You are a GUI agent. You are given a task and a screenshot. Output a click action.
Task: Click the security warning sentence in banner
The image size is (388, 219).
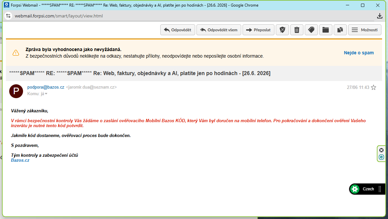145,56
